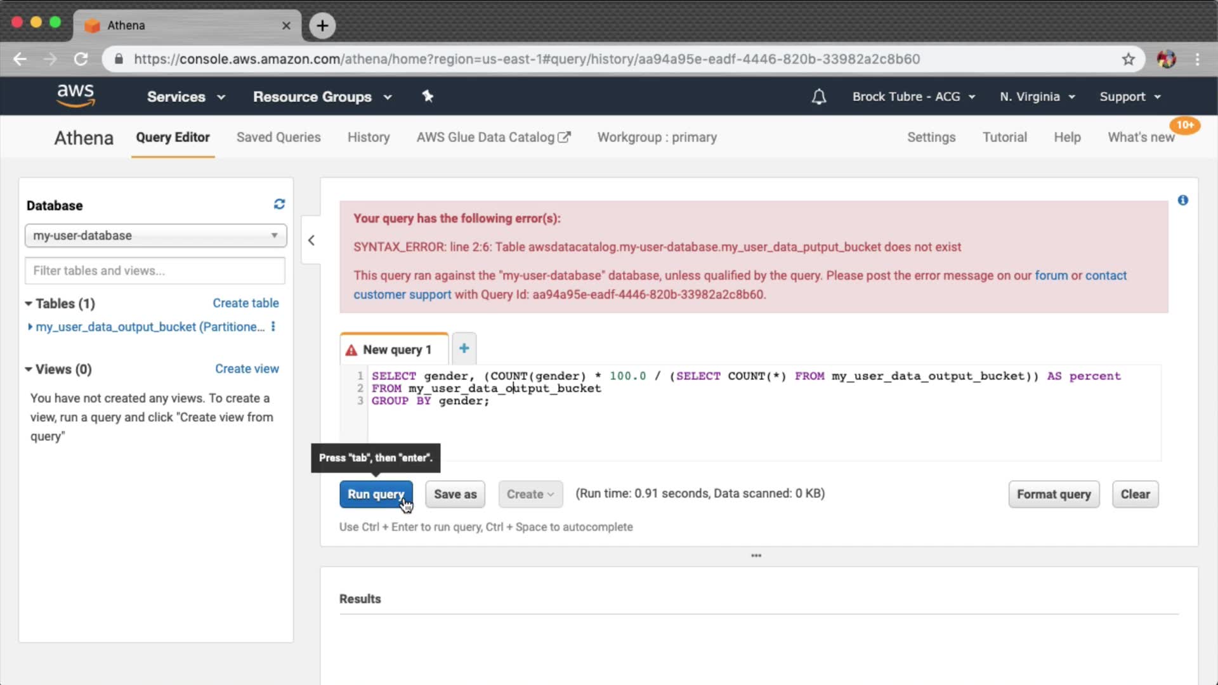
Task: Open the AWS notifications bell
Action: [819, 97]
